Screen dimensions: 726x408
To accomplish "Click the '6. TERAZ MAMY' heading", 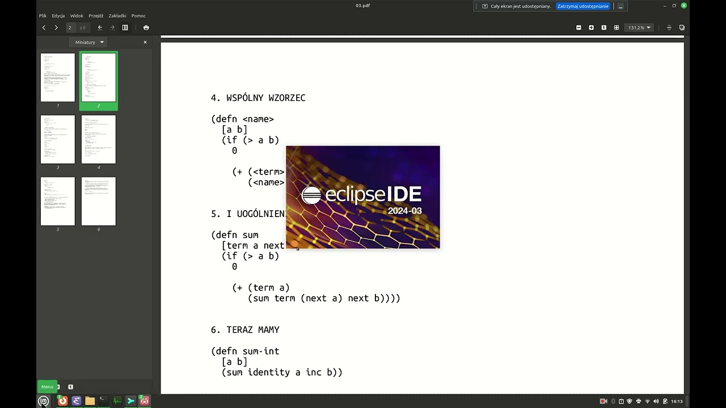I will click(245, 330).
